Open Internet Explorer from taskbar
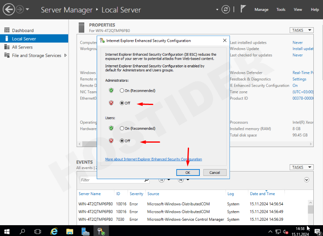323x236 pixels. pyautogui.click(x=54, y=231)
